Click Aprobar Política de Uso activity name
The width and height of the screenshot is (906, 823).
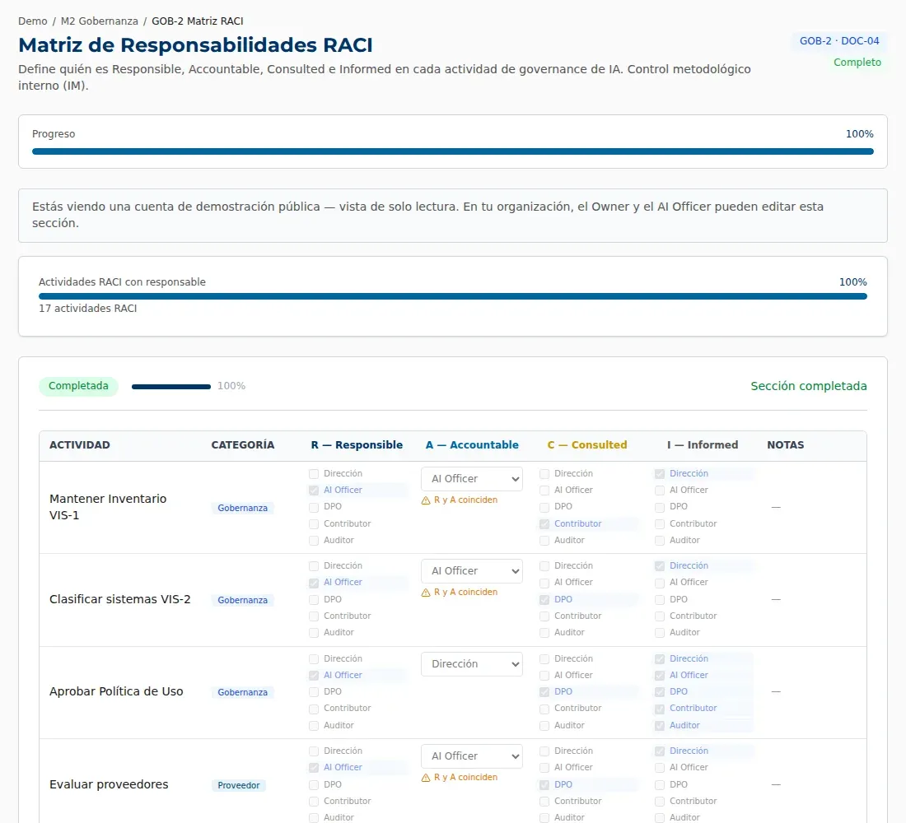[116, 692]
